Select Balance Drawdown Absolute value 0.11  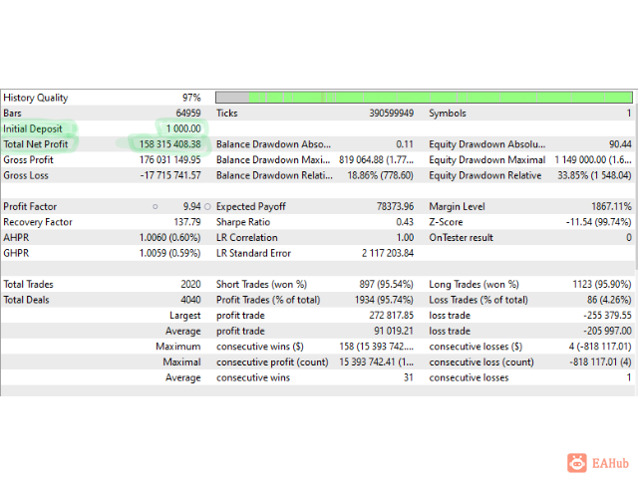tap(405, 144)
